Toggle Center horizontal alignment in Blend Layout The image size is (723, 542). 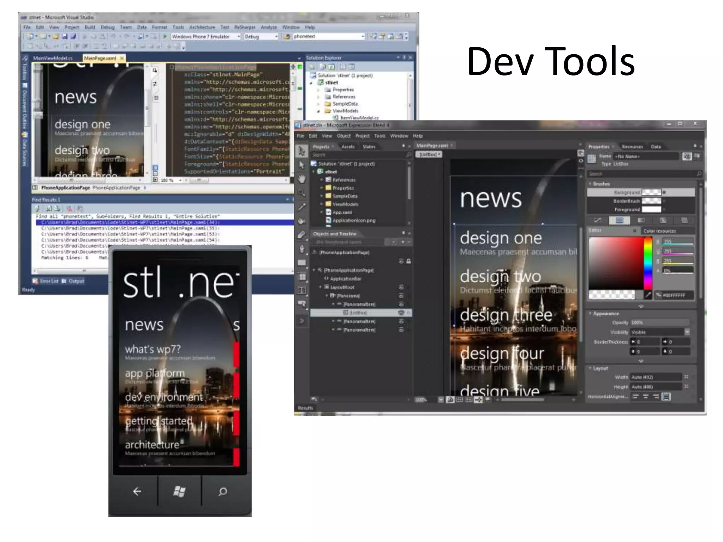coord(646,397)
